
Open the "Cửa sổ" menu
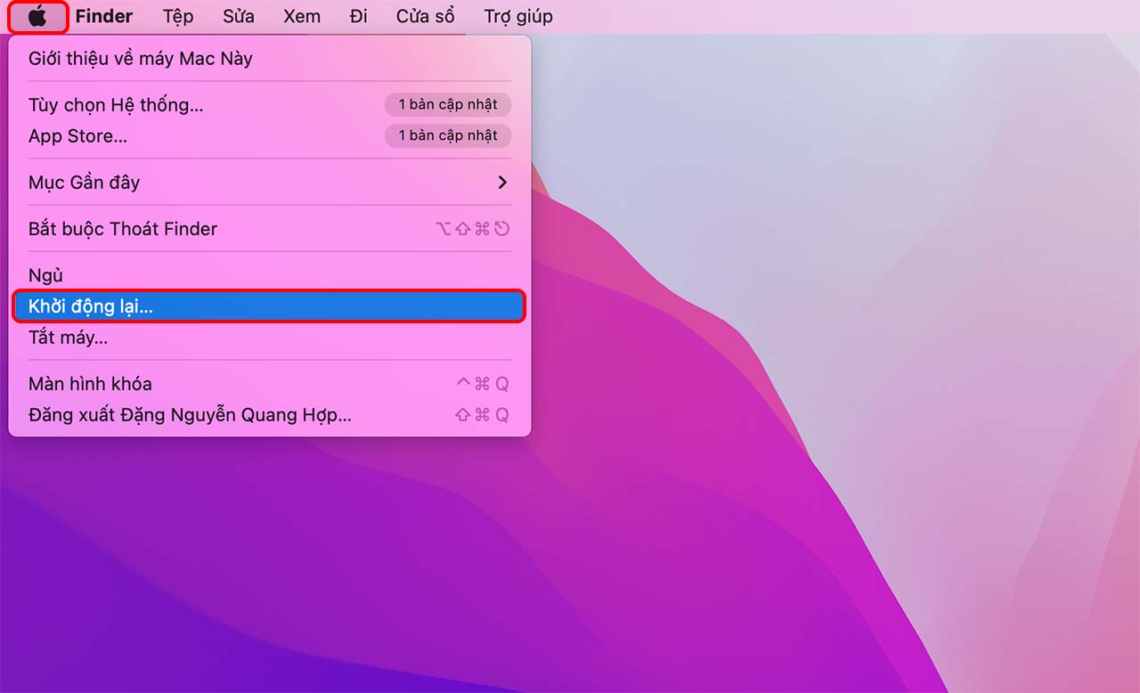426,15
